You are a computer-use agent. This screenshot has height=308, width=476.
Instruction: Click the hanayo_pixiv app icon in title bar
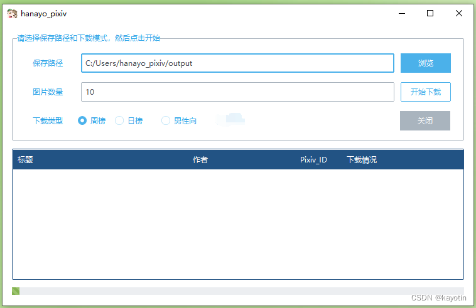[12, 14]
